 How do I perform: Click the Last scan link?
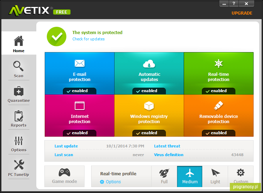[x=64, y=155]
